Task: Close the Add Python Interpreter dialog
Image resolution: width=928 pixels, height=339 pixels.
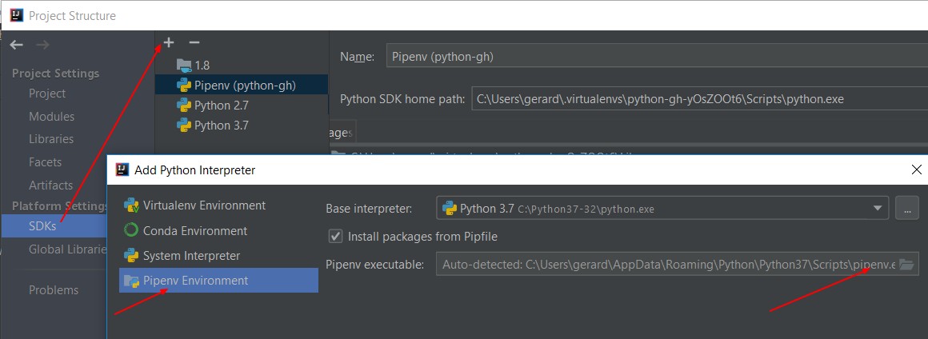Action: (x=916, y=169)
